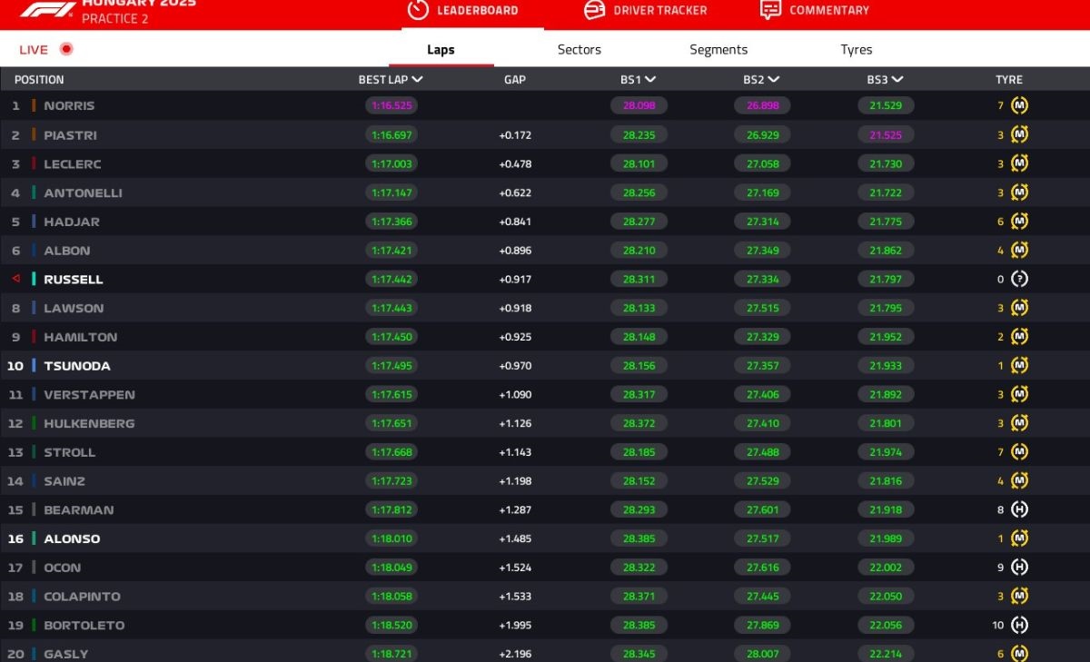Click the red LIVE indicator dot
1090x662 pixels.
[66, 49]
